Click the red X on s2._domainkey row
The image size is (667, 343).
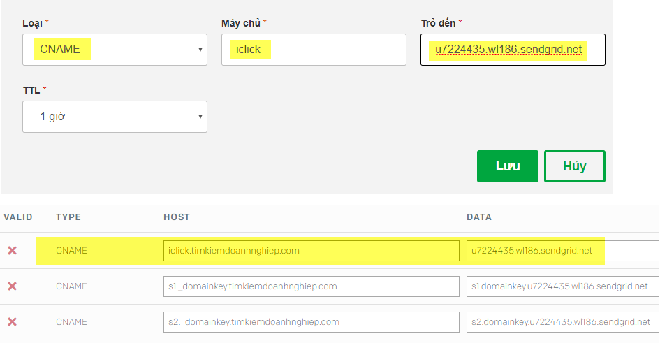tap(13, 322)
